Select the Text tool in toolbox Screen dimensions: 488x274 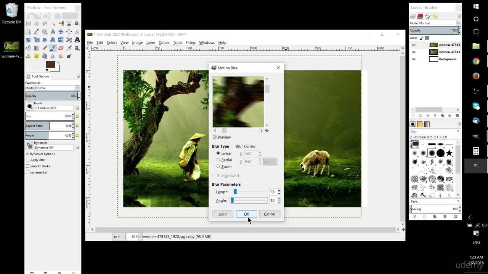tap(77, 40)
